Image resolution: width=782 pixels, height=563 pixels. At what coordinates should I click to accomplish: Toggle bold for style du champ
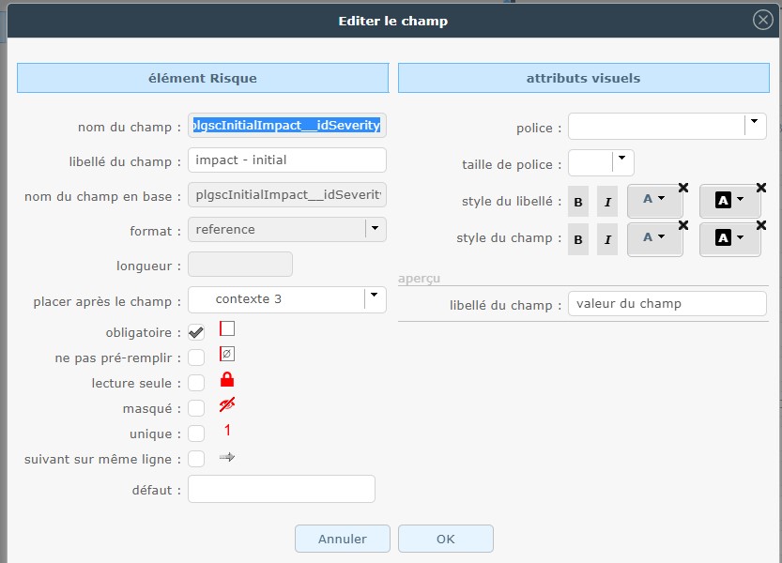click(578, 239)
